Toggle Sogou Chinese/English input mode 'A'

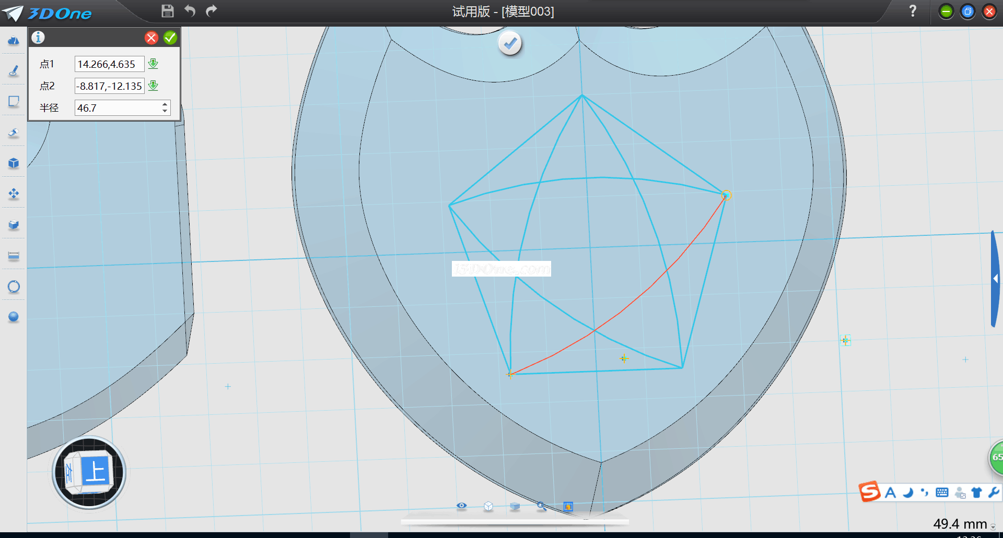tap(891, 493)
